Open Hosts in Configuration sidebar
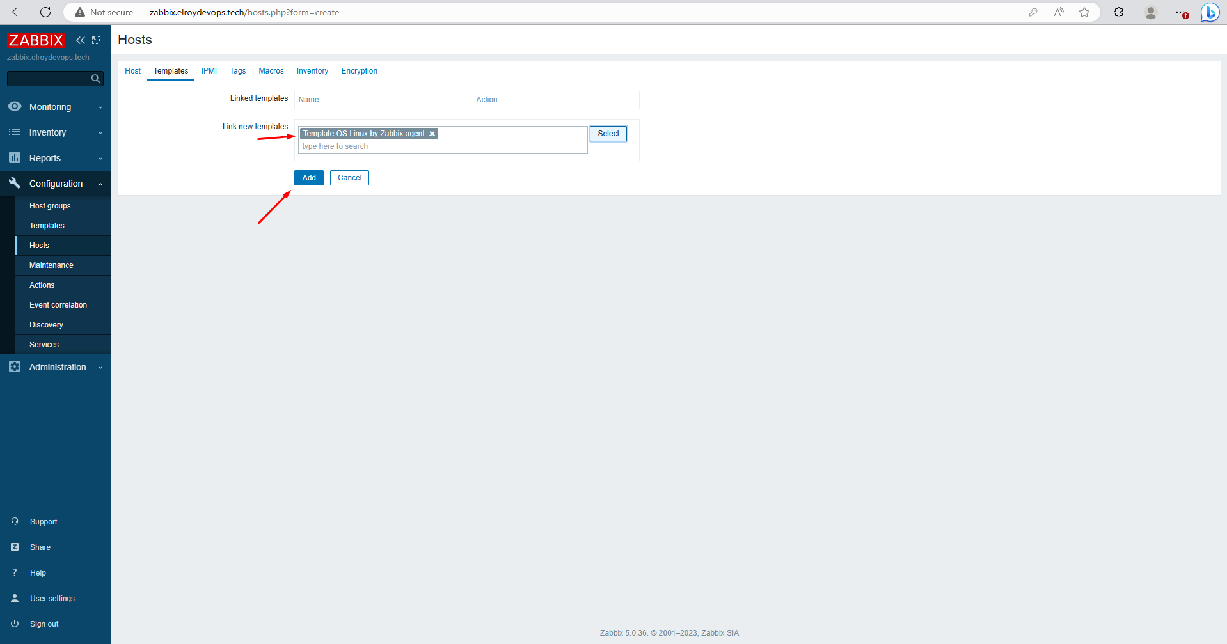Image resolution: width=1227 pixels, height=644 pixels. pyautogui.click(x=63, y=246)
